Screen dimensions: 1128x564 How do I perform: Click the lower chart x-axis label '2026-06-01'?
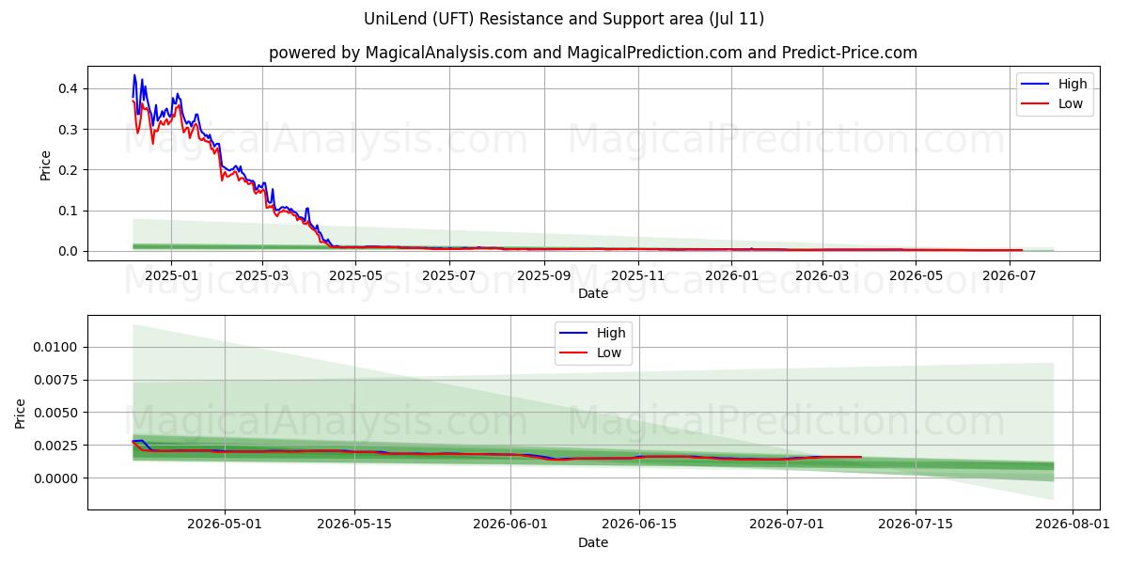[510, 525]
